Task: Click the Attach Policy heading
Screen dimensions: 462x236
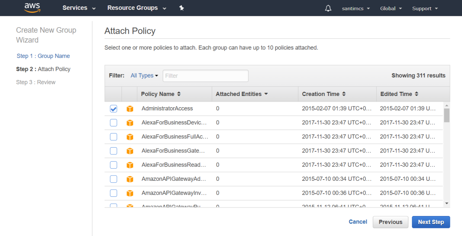Action: [x=130, y=31]
